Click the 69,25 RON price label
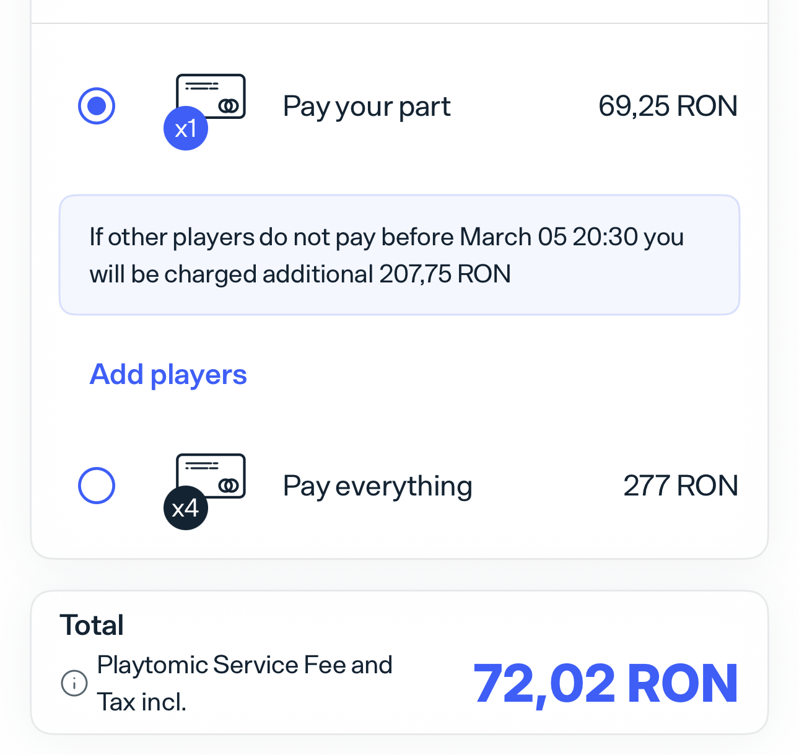Image resolution: width=799 pixels, height=755 pixels. pyautogui.click(x=668, y=106)
